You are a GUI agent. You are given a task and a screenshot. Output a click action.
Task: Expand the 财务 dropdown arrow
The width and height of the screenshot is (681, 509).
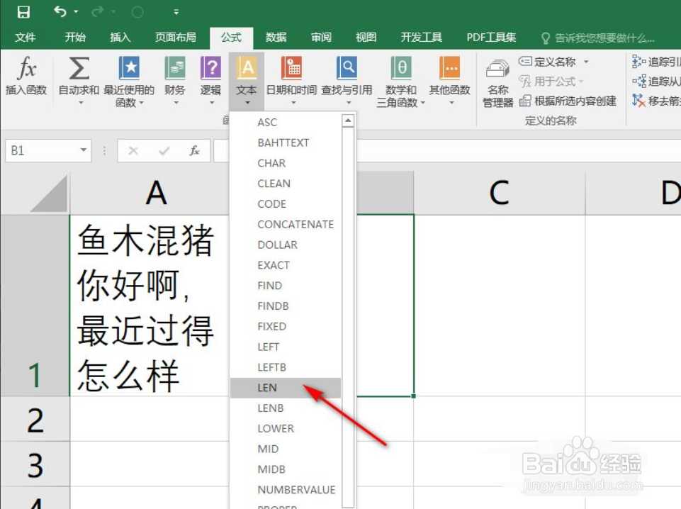coord(176,104)
